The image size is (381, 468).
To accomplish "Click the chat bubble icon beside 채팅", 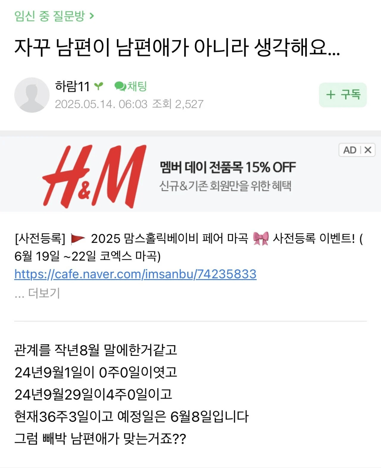I will [x=121, y=87].
